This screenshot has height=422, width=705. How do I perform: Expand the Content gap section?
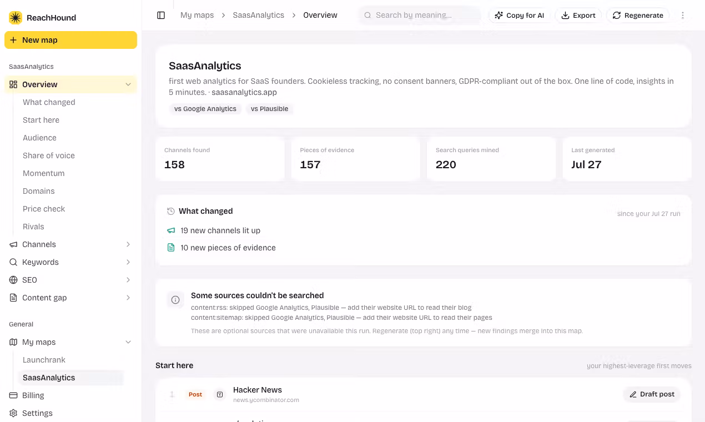[70, 298]
